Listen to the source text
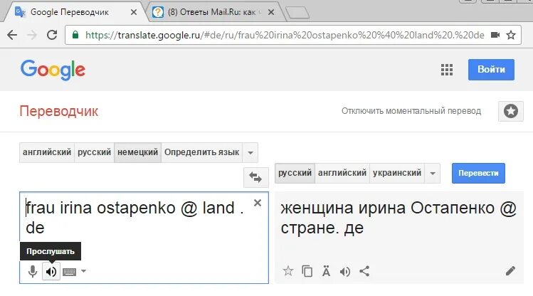533x296 pixels. (x=51, y=271)
